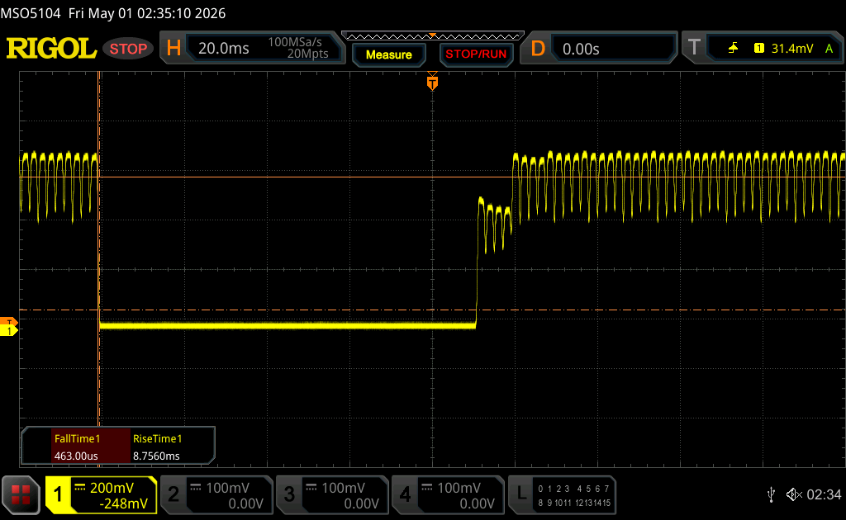Open the trigger T settings panel
846x520 pixels.
(763, 49)
